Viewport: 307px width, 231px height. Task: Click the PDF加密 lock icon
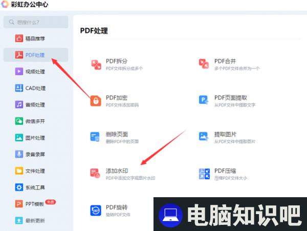(x=96, y=101)
